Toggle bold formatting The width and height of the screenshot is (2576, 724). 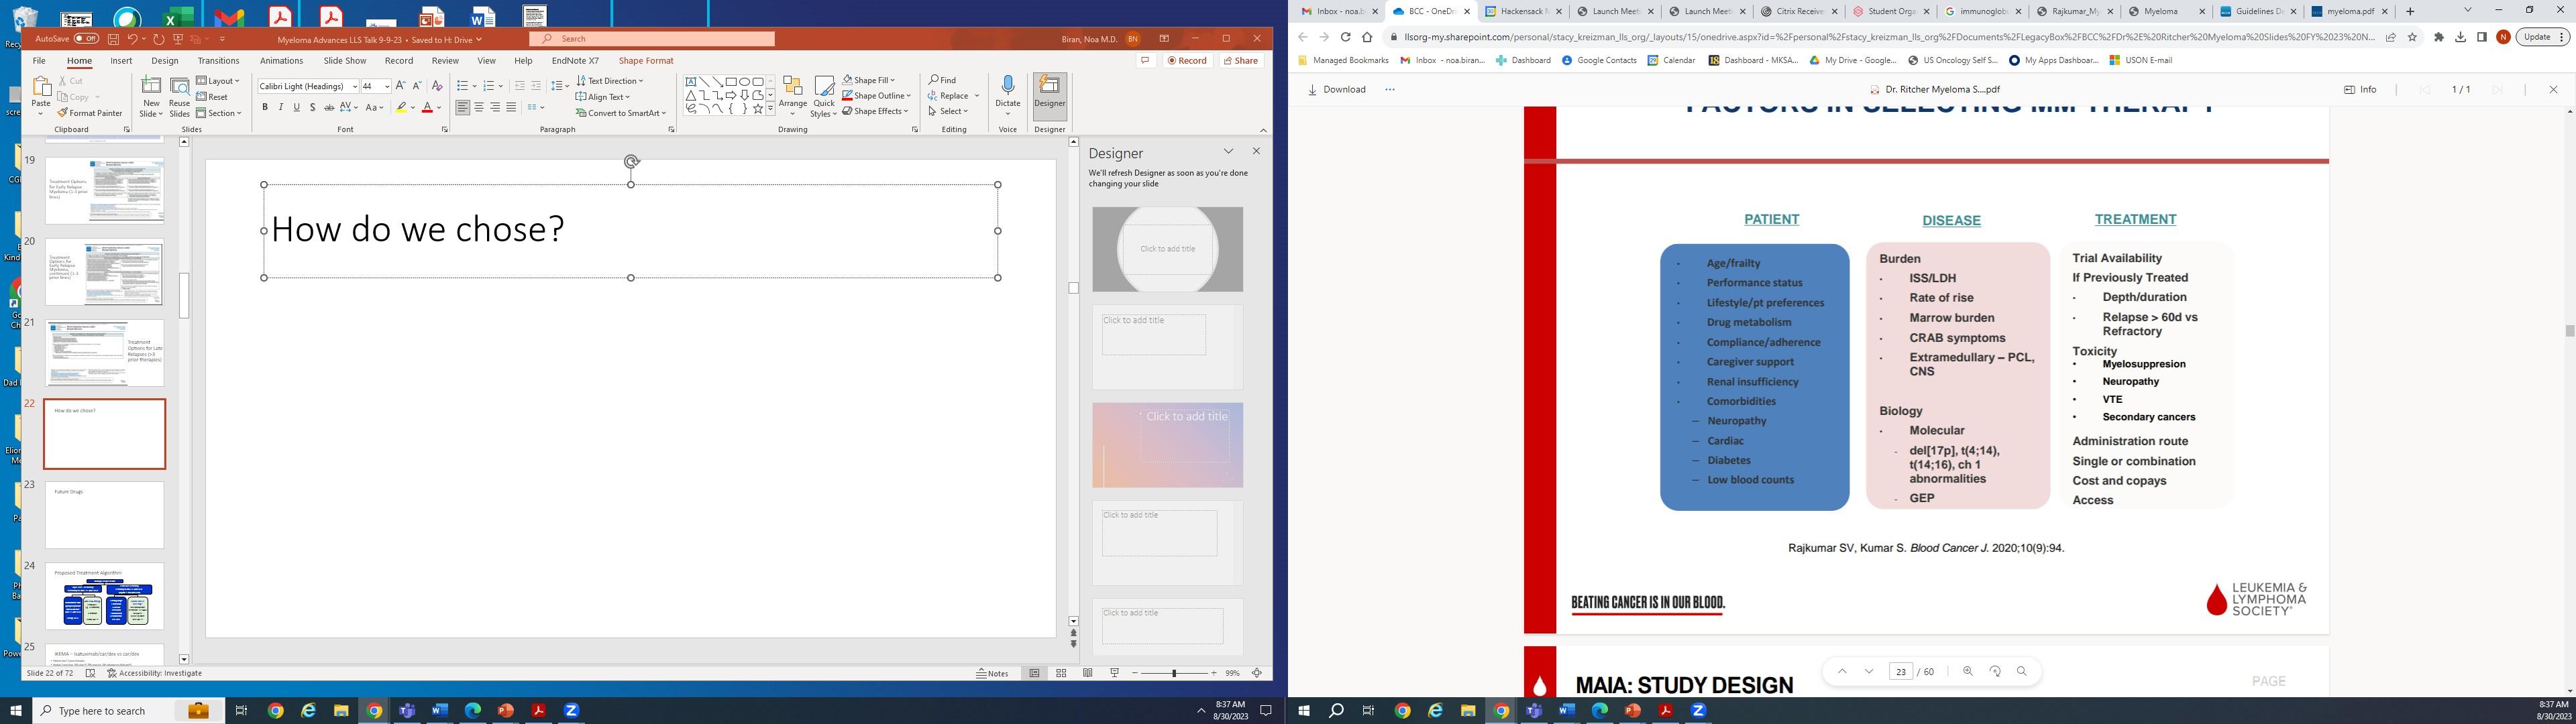[265, 107]
